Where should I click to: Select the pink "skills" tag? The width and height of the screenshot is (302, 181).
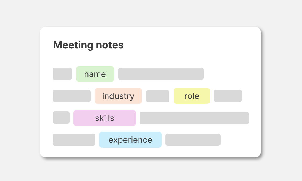coord(105,118)
